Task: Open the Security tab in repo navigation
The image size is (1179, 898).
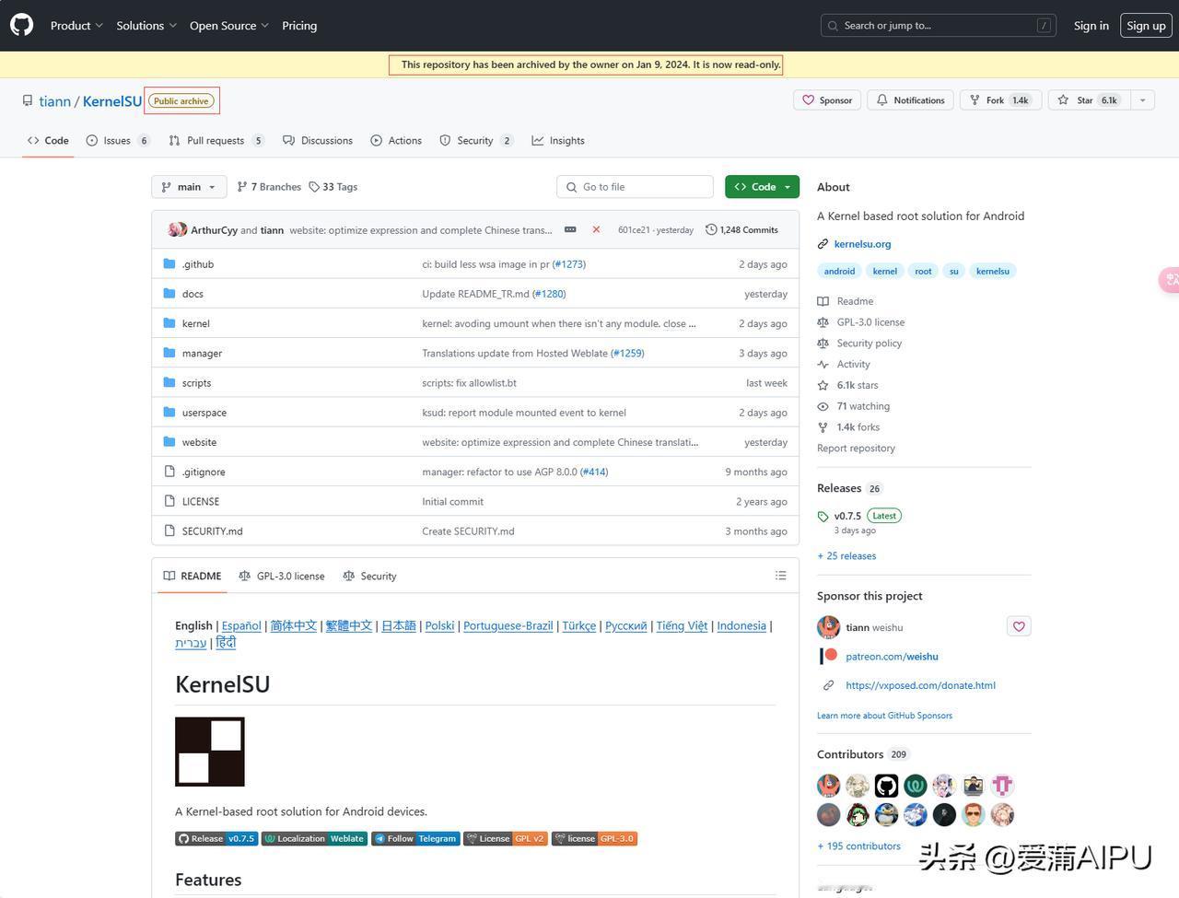Action: pos(476,141)
